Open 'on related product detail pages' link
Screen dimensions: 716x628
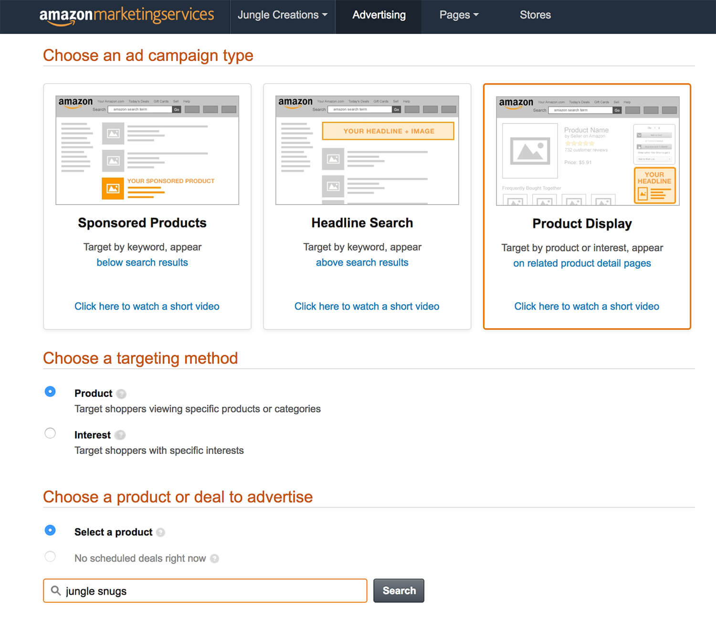tap(582, 263)
